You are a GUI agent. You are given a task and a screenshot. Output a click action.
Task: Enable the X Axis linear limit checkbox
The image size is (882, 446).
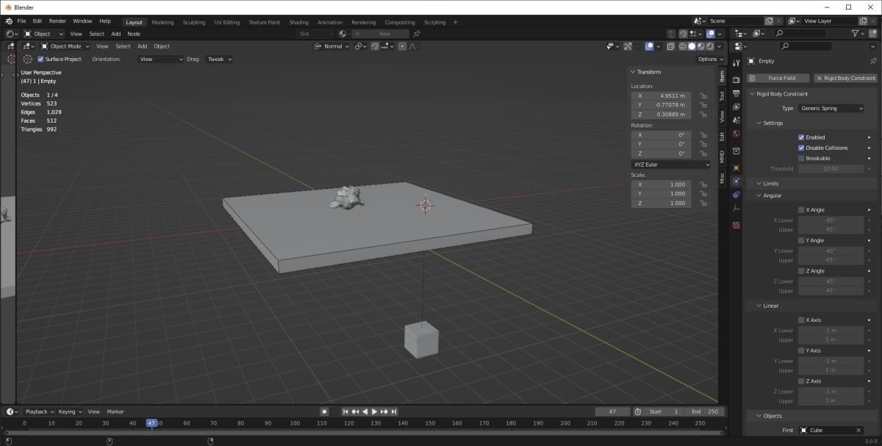801,320
